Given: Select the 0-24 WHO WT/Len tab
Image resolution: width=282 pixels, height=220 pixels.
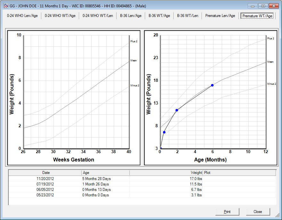Looking at the screenshot, I should coord(98,16).
